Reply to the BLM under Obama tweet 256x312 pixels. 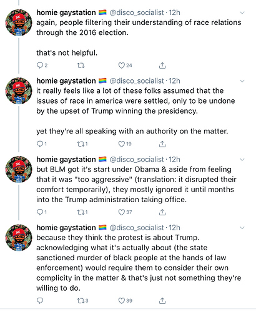(40, 212)
